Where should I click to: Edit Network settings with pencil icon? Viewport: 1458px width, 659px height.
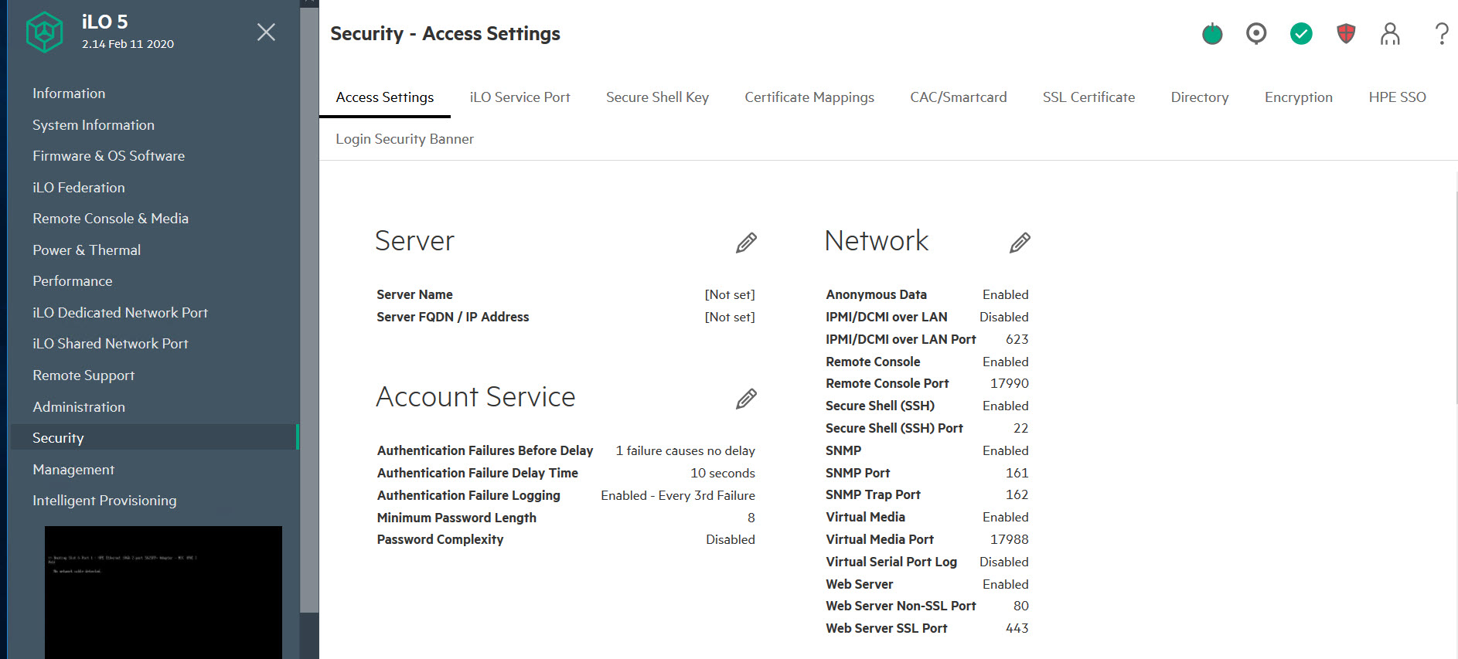click(x=1020, y=243)
